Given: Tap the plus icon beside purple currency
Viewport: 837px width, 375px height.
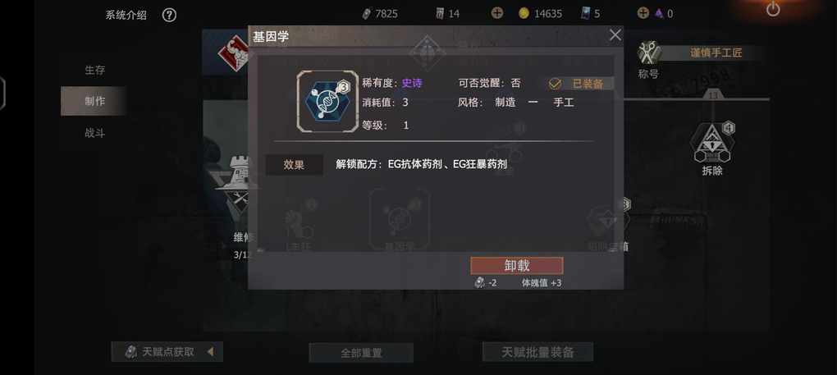Looking at the screenshot, I should pyautogui.click(x=643, y=13).
